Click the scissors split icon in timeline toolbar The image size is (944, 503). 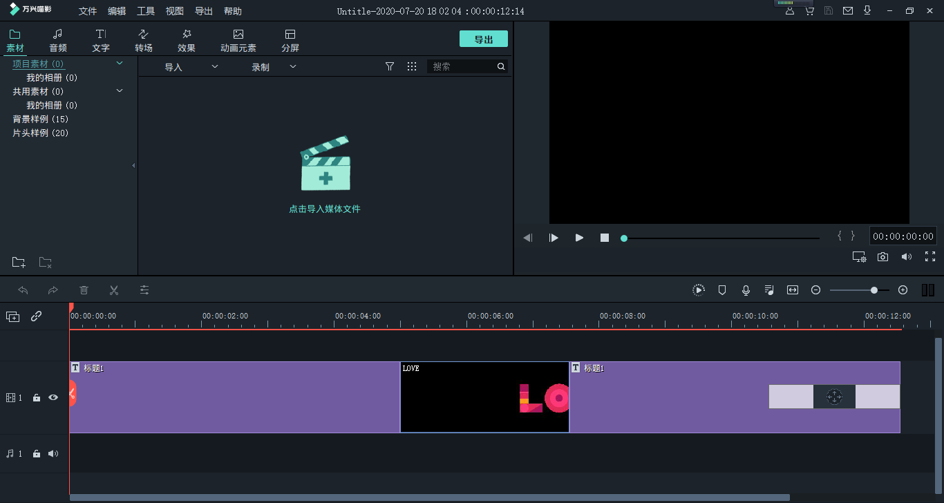(x=114, y=290)
